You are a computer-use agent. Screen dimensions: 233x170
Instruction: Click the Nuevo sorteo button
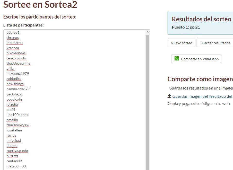point(182,43)
